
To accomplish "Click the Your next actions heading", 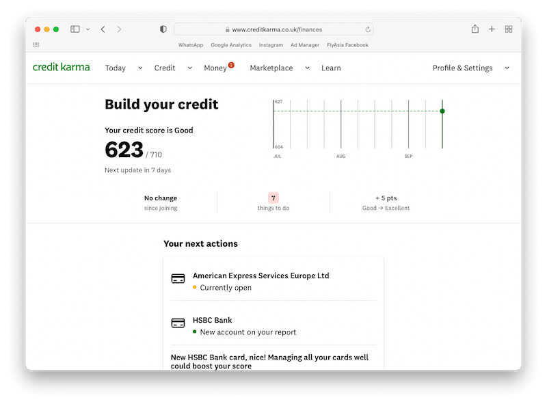I will [200, 243].
